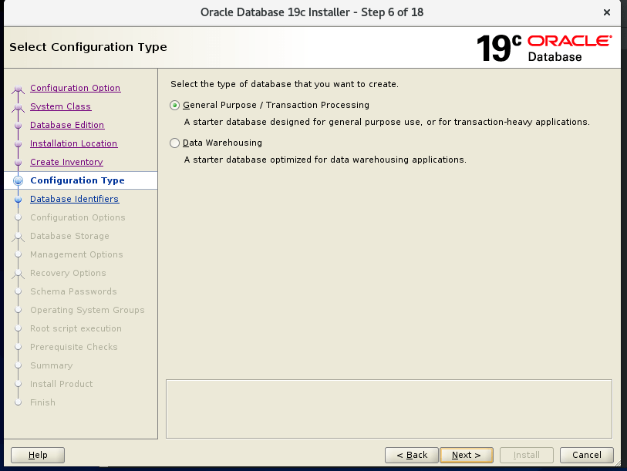The width and height of the screenshot is (627, 471).
Task: Go to the Configuration Option step
Action: pyautogui.click(x=75, y=88)
